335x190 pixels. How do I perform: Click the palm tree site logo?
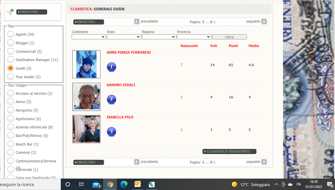coord(10,12)
